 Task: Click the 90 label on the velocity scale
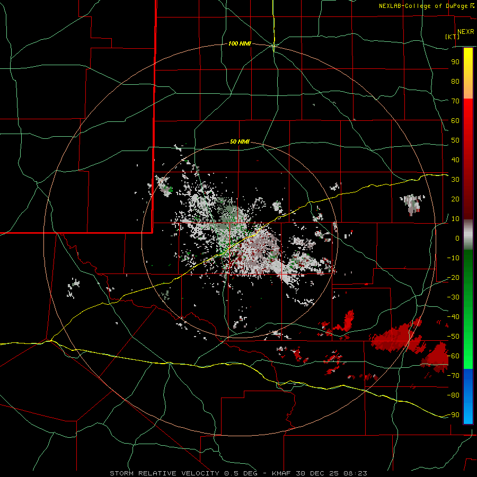[455, 62]
